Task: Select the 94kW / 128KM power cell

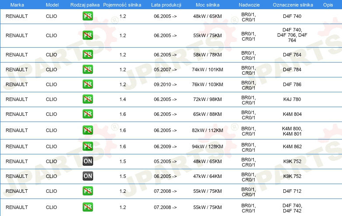Action: [x=207, y=146]
